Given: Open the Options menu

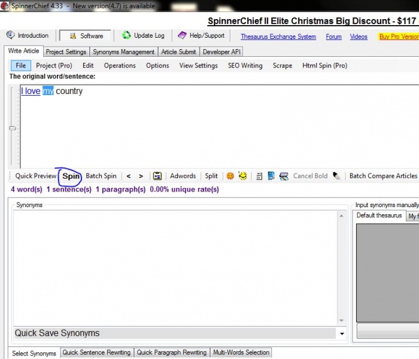Looking at the screenshot, I should (x=157, y=65).
